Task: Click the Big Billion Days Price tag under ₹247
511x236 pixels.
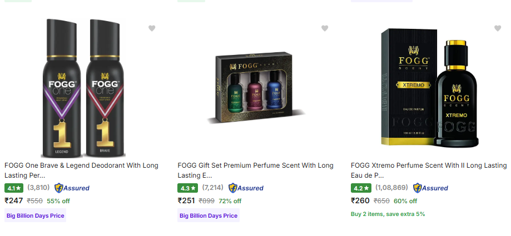Action: pos(36,215)
